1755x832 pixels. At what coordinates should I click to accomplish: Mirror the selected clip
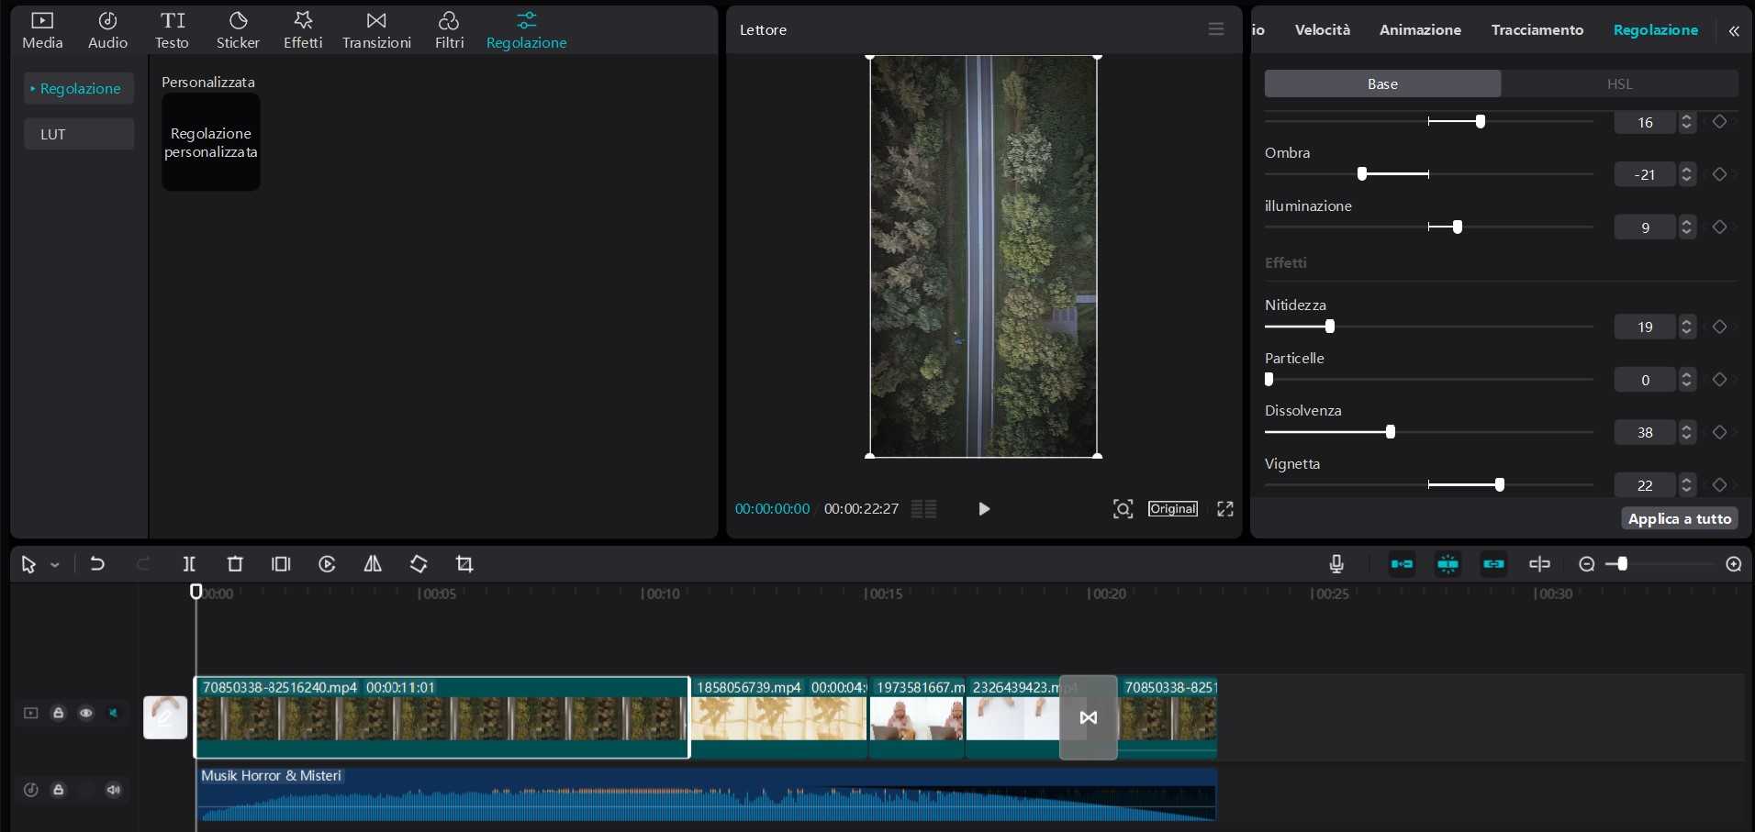[x=373, y=564]
